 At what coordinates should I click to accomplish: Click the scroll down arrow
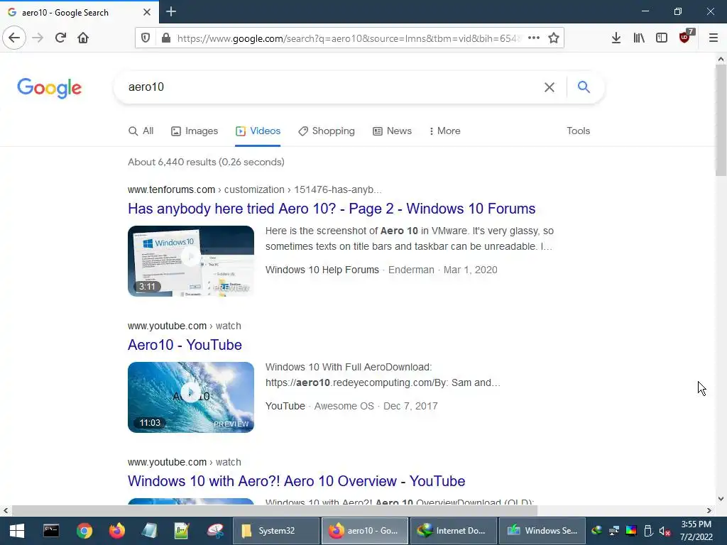[x=721, y=499]
